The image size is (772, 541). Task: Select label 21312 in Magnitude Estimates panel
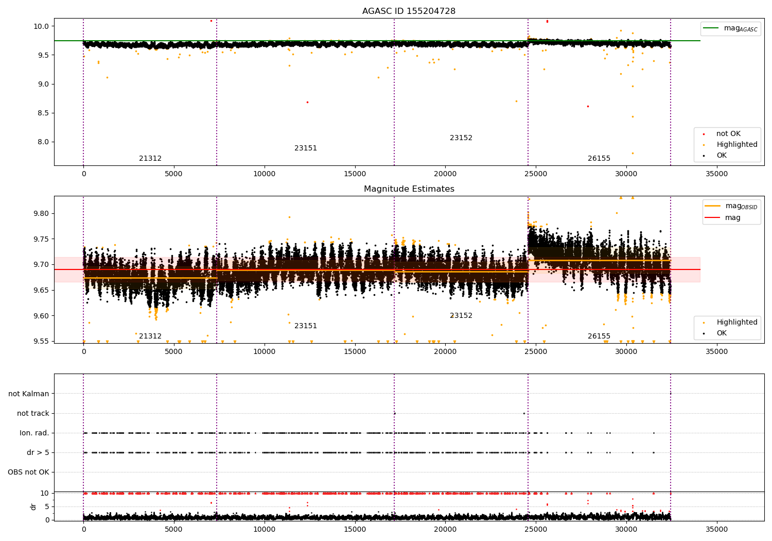(150, 336)
